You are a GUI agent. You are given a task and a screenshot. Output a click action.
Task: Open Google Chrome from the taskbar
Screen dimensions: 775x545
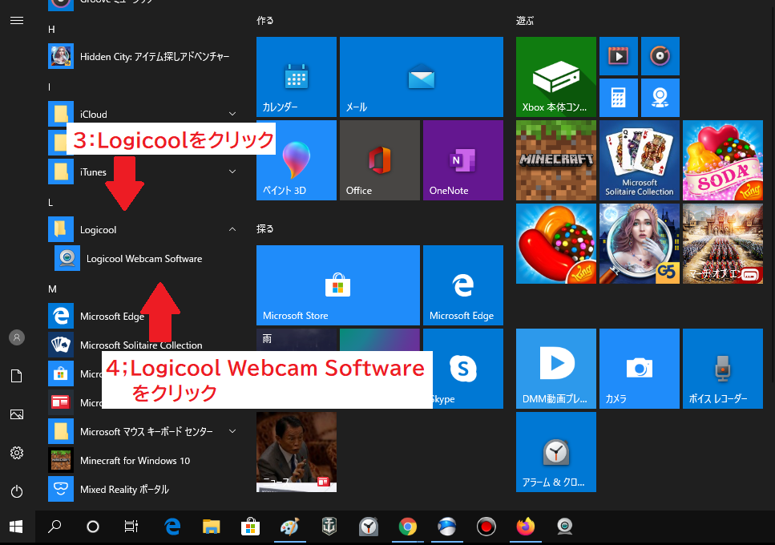click(x=407, y=527)
